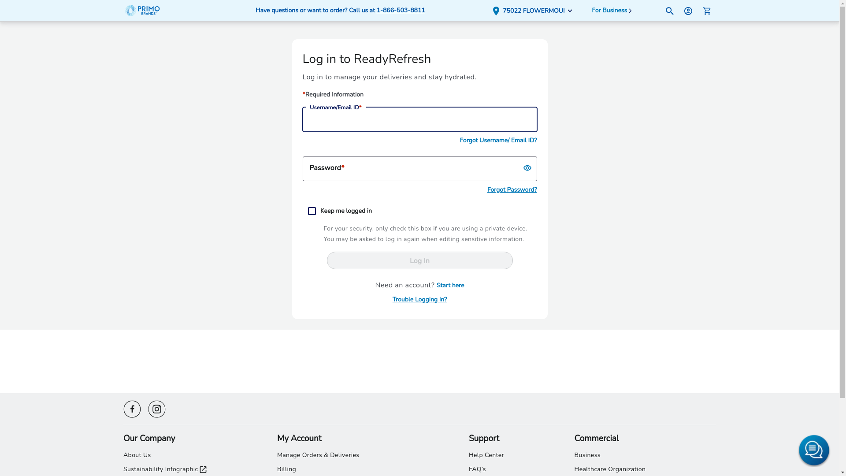Click the Log In button
Screen dimensions: 846x476
point(419,260)
